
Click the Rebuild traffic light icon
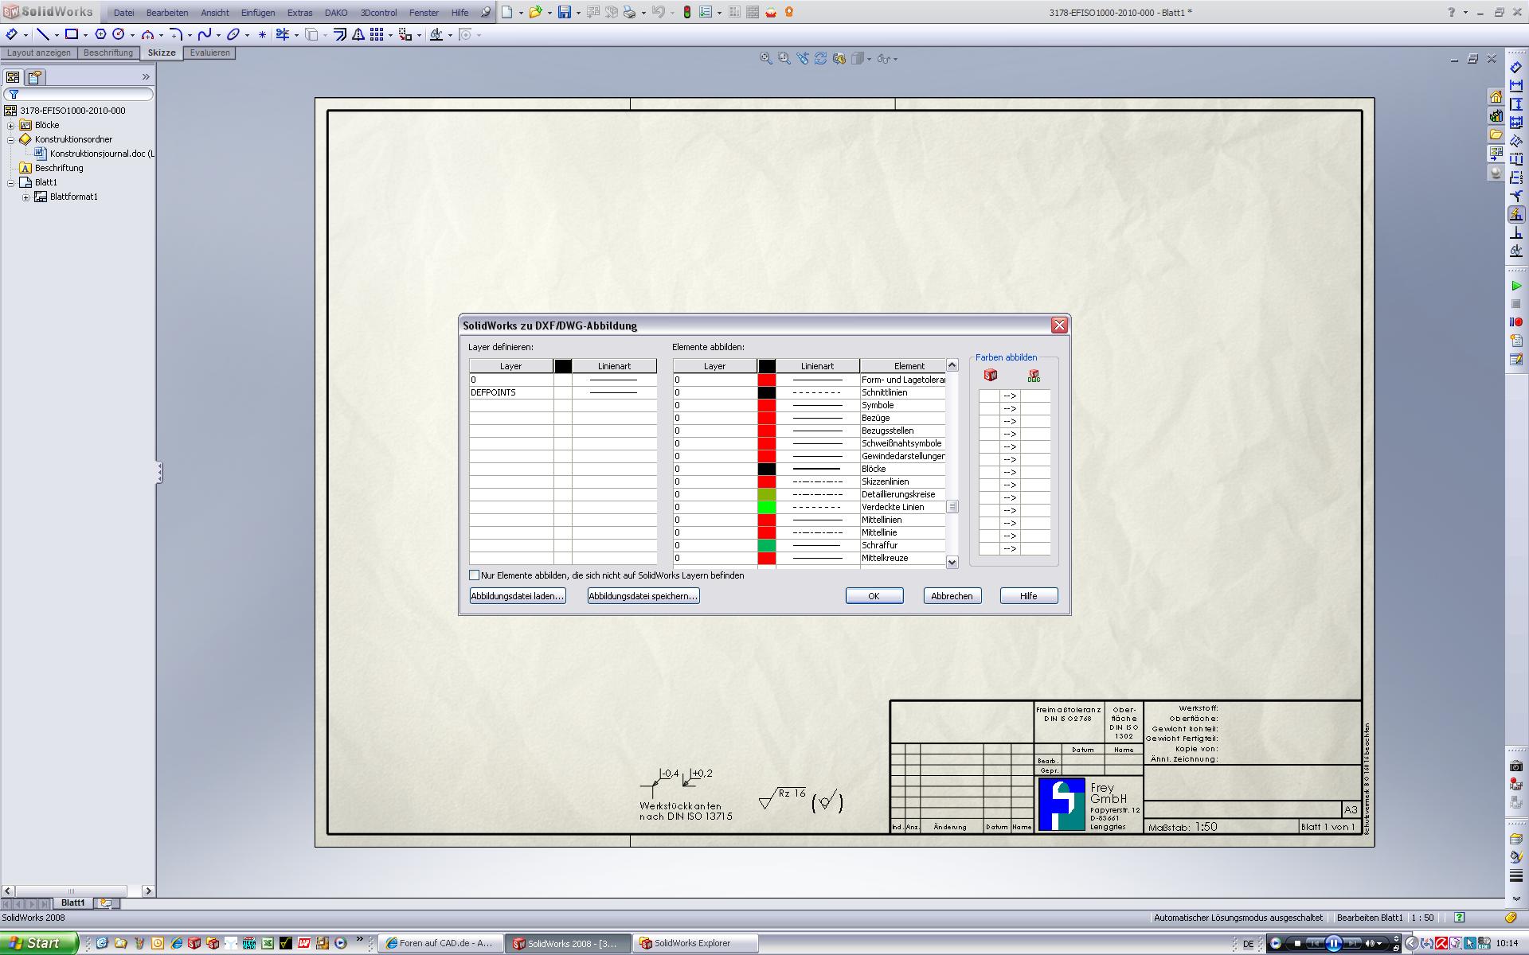[x=686, y=12]
